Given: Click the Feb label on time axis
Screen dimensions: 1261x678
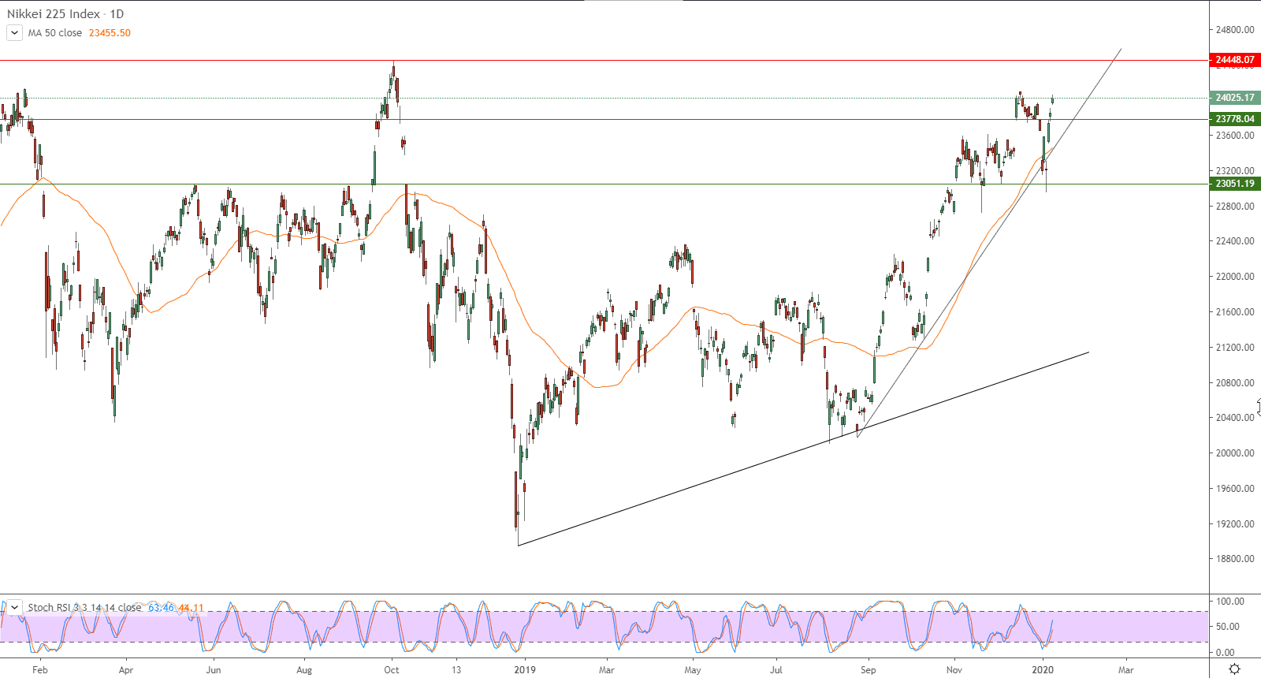Looking at the screenshot, I should (x=40, y=670).
